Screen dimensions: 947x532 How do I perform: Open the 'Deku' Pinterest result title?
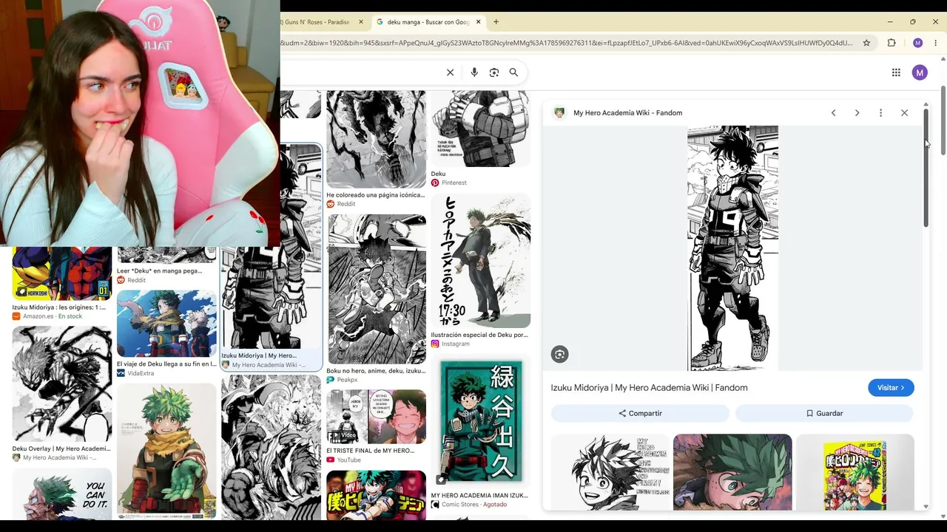point(438,174)
